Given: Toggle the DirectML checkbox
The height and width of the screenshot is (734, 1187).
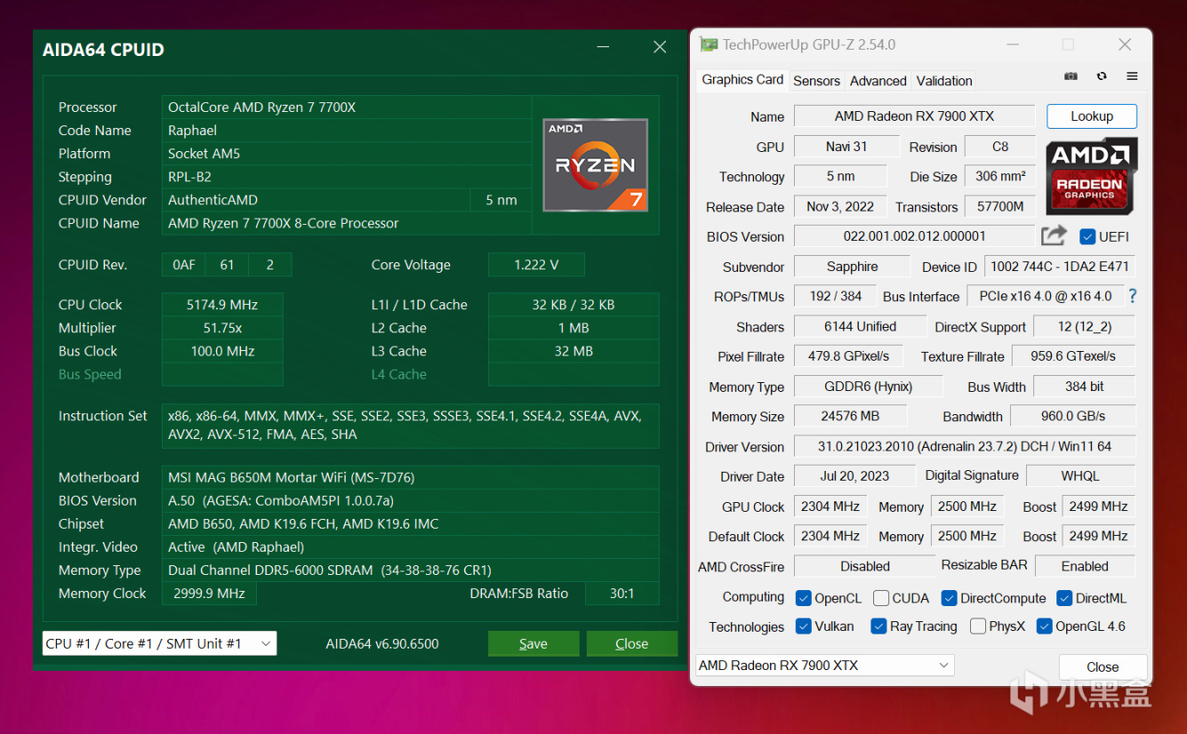Looking at the screenshot, I should point(1064,598).
